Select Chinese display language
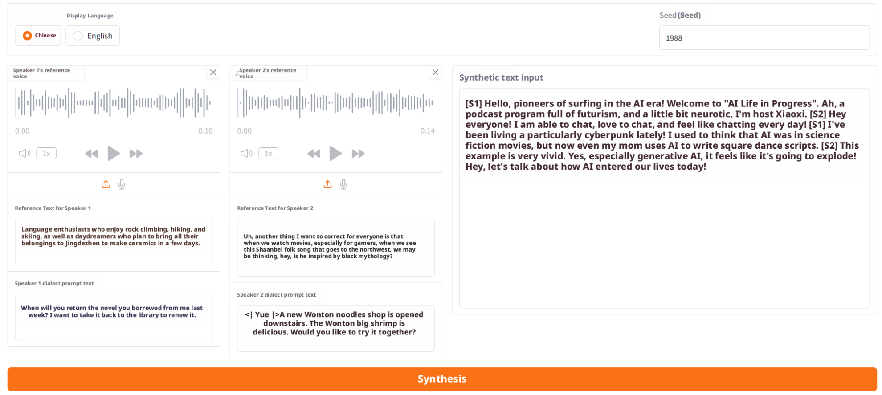This screenshot has width=882, height=395. pos(28,36)
